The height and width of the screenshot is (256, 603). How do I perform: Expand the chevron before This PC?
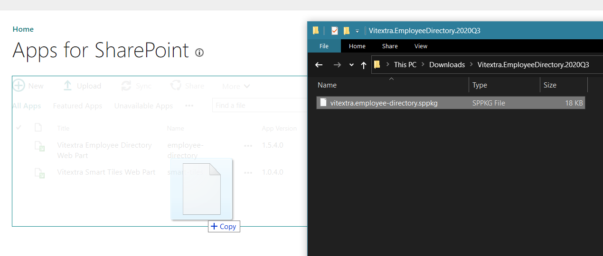pos(388,65)
